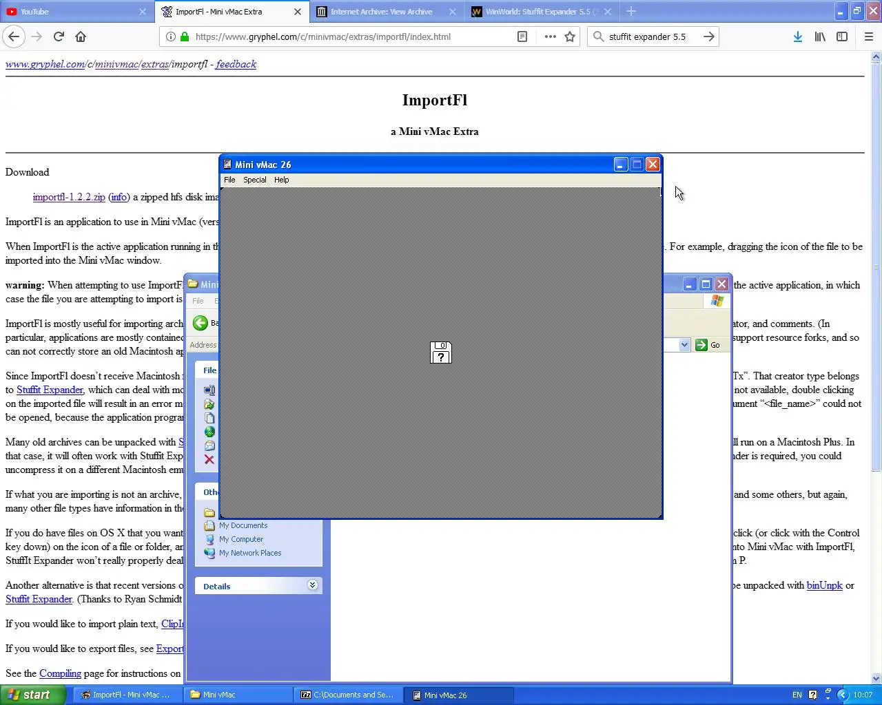Switch to WinWorld Stuffit Expander tab
The height and width of the screenshot is (705, 882).
(542, 12)
